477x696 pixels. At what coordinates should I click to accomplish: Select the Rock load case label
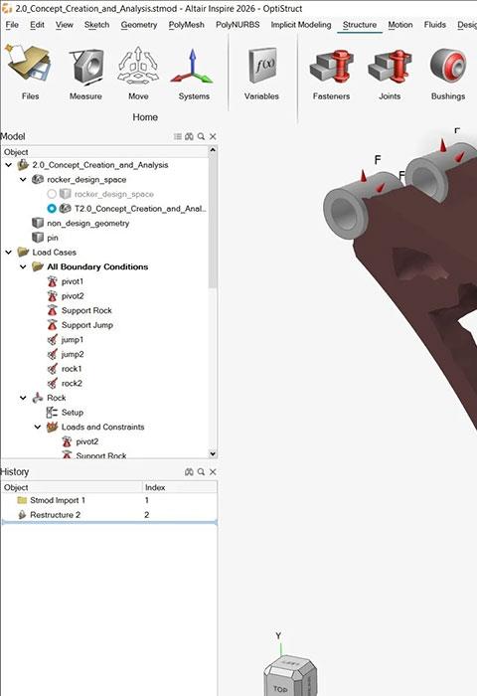(x=57, y=398)
